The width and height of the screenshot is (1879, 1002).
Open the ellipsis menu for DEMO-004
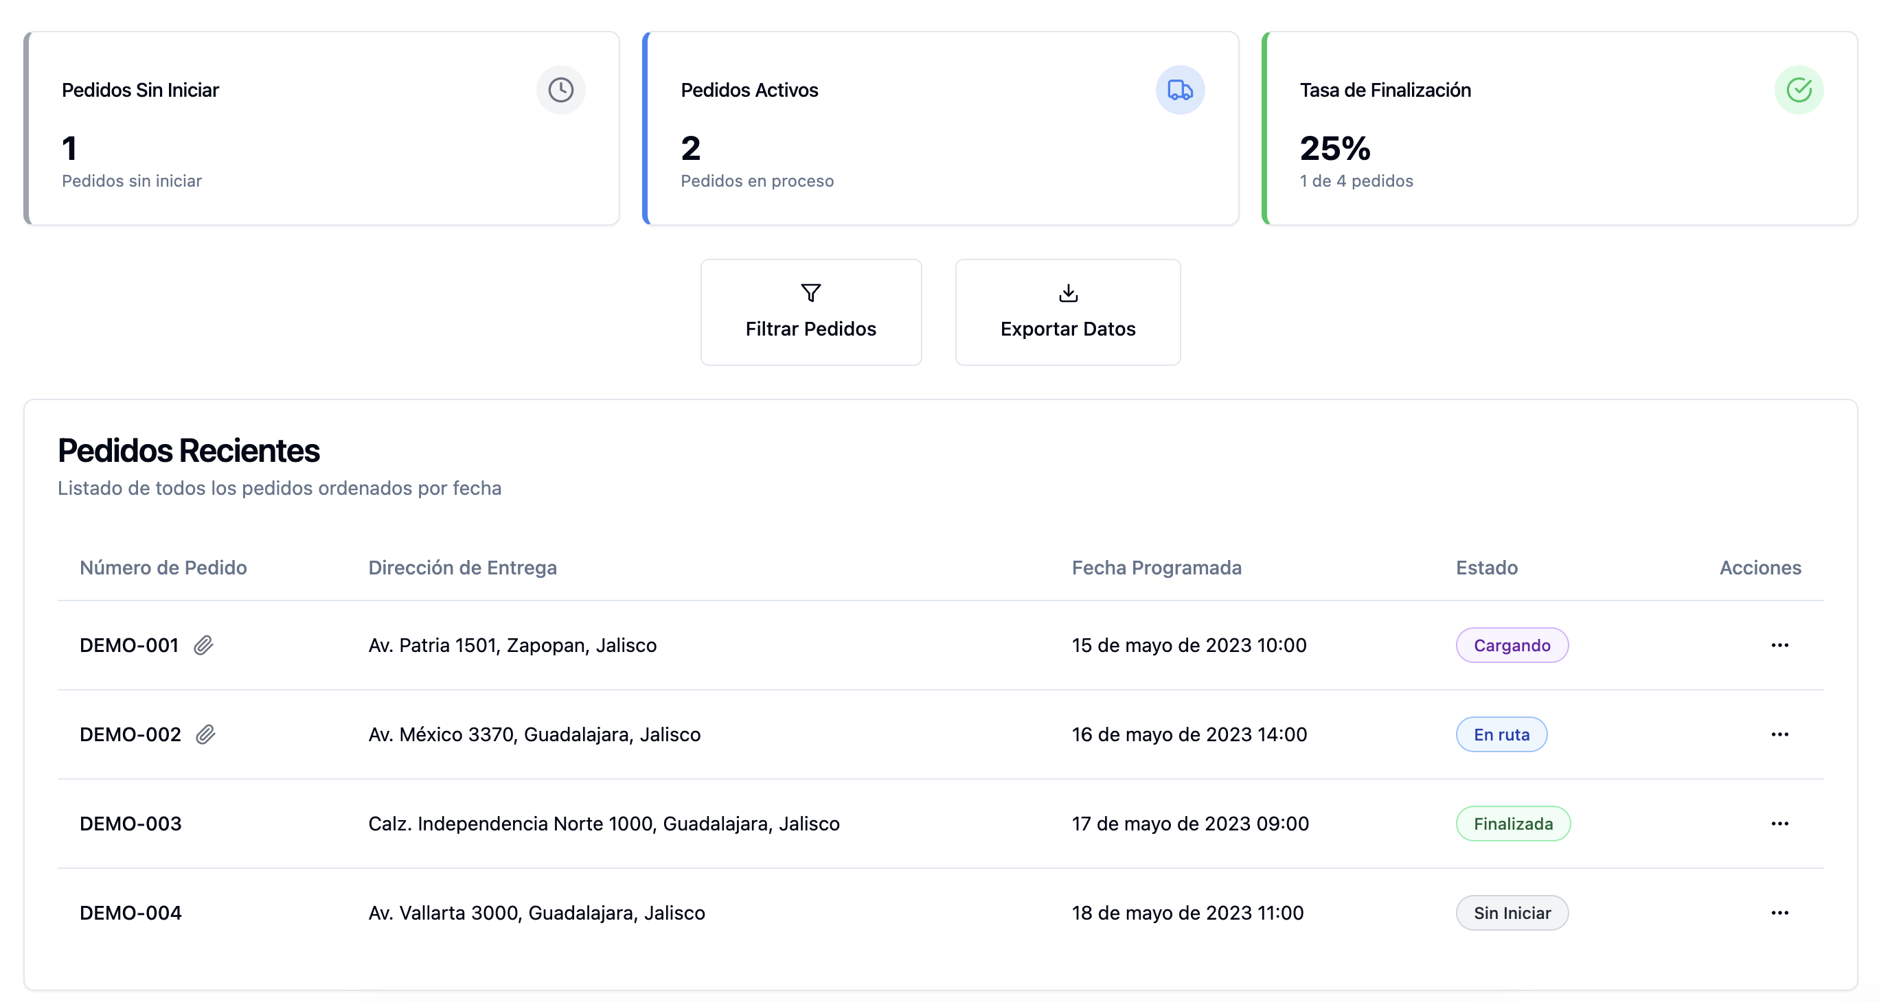(x=1779, y=912)
